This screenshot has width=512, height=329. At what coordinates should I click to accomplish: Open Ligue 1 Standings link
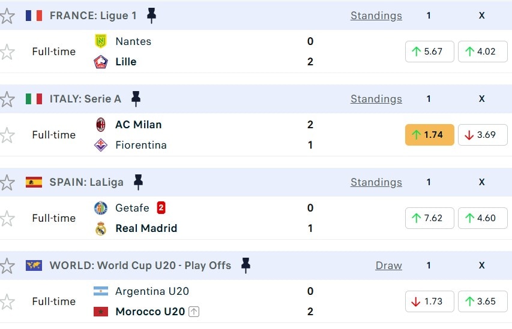point(376,16)
